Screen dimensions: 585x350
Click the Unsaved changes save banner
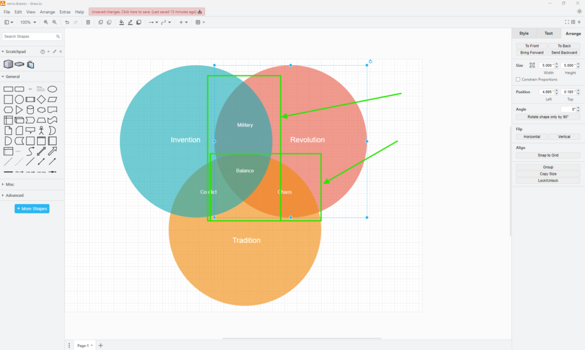click(x=147, y=12)
